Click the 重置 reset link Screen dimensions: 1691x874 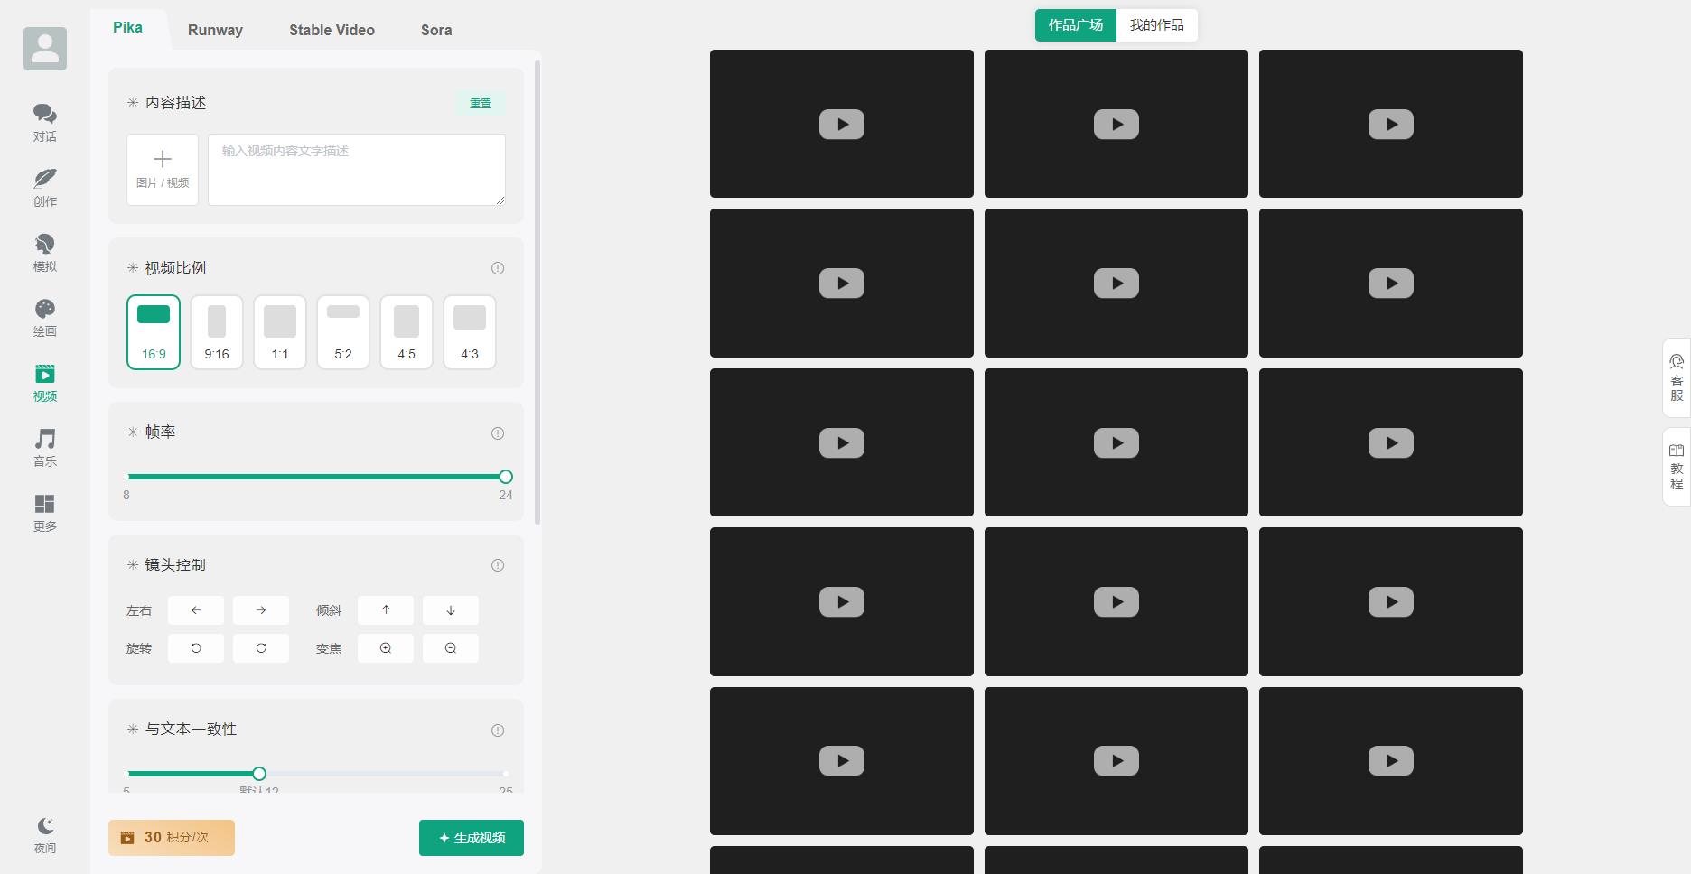pos(481,103)
